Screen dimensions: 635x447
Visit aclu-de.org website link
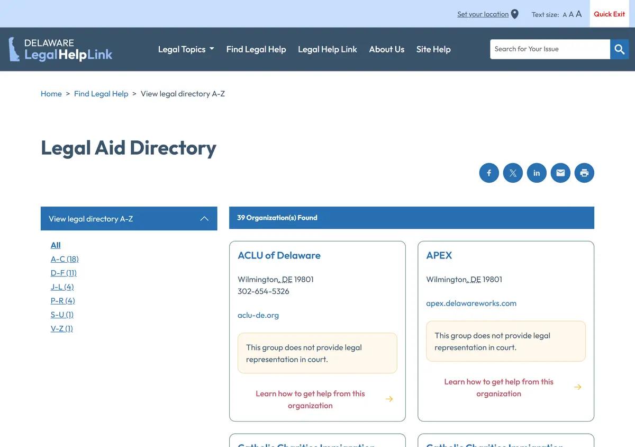click(x=258, y=315)
